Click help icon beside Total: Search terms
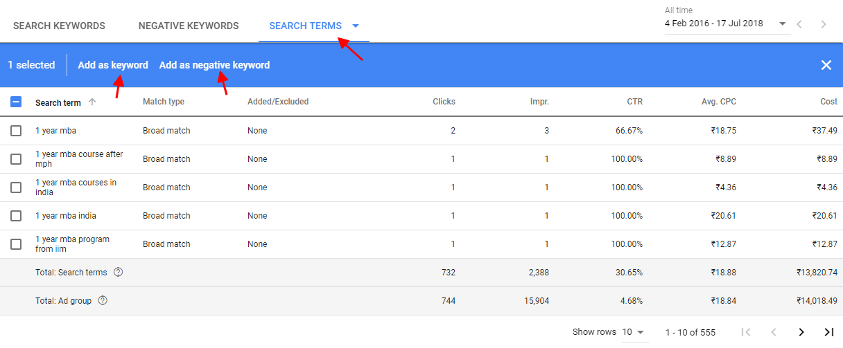This screenshot has width=843, height=348. (118, 273)
